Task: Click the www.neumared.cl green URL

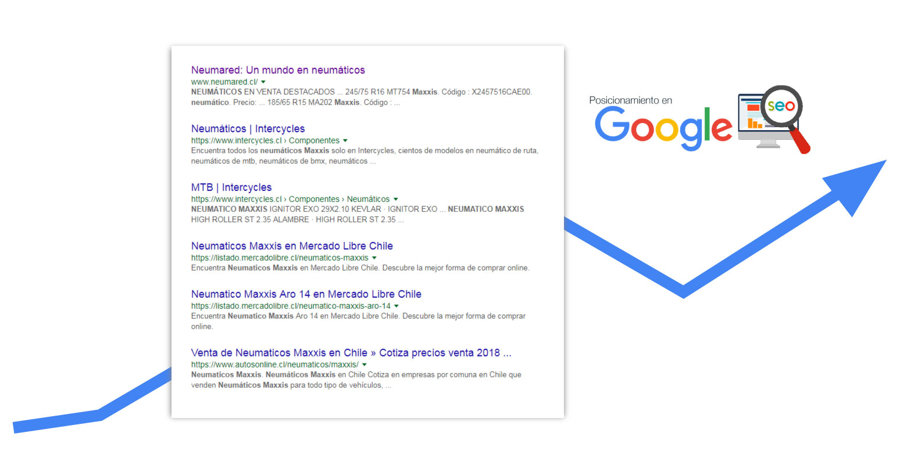Action: (224, 82)
